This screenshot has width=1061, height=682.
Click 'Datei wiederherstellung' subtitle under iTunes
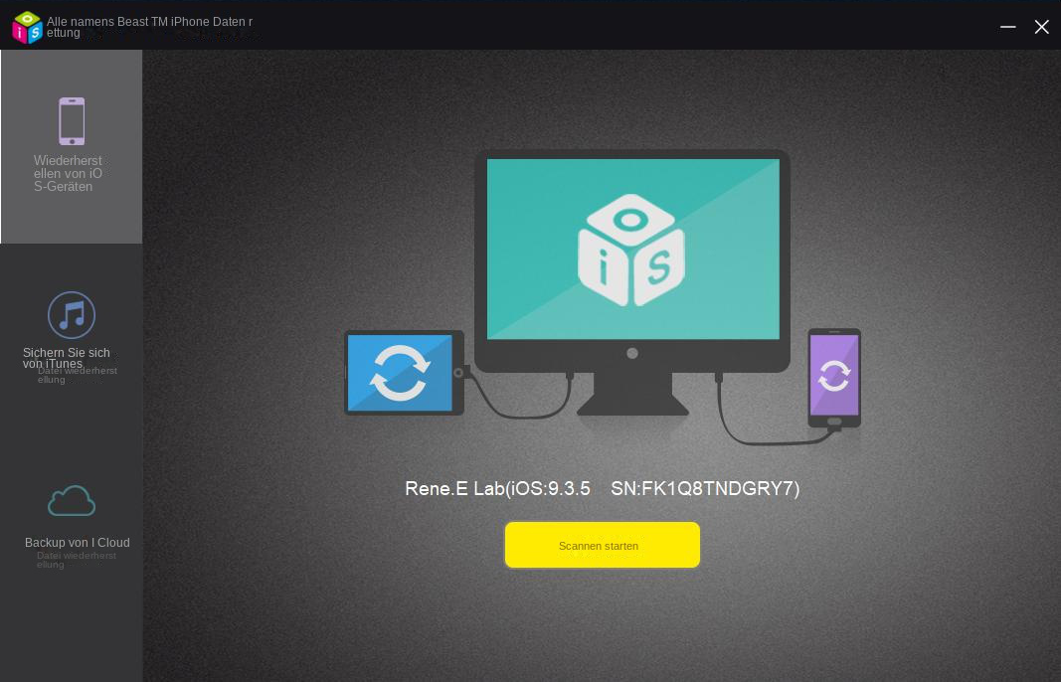coord(78,375)
